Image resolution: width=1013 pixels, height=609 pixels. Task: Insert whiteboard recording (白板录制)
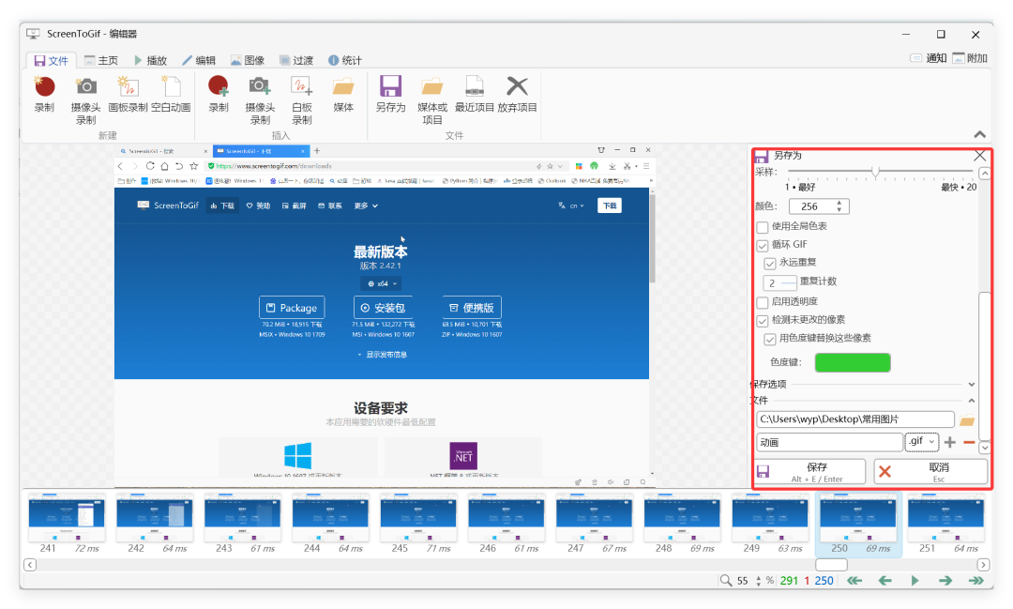302,100
